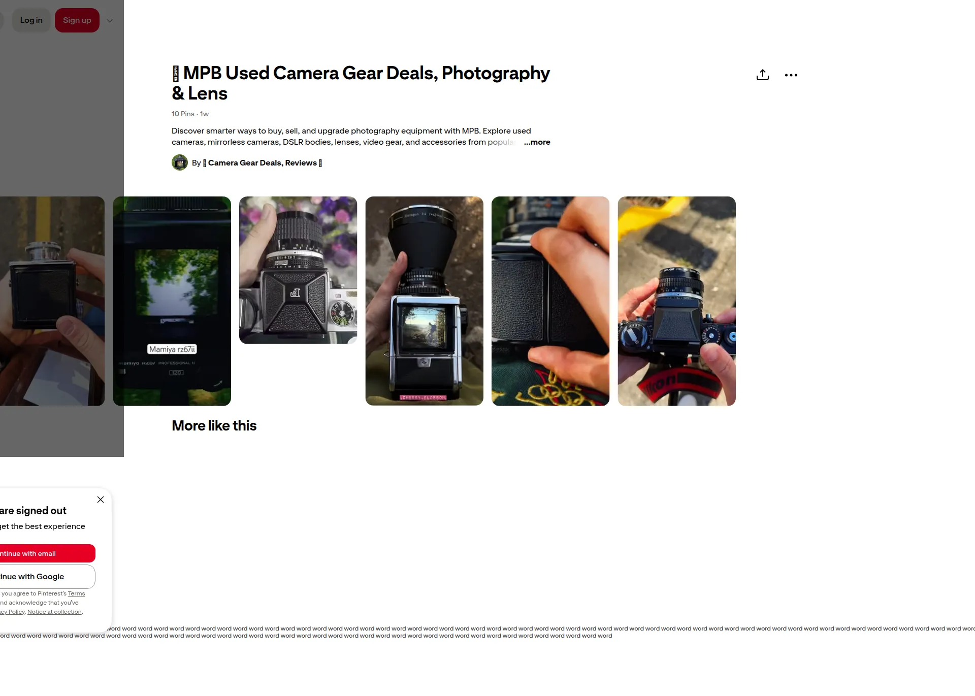This screenshot has height=696, width=975.
Task: Click the Mamiya rz67ii label tag
Action: 172,349
